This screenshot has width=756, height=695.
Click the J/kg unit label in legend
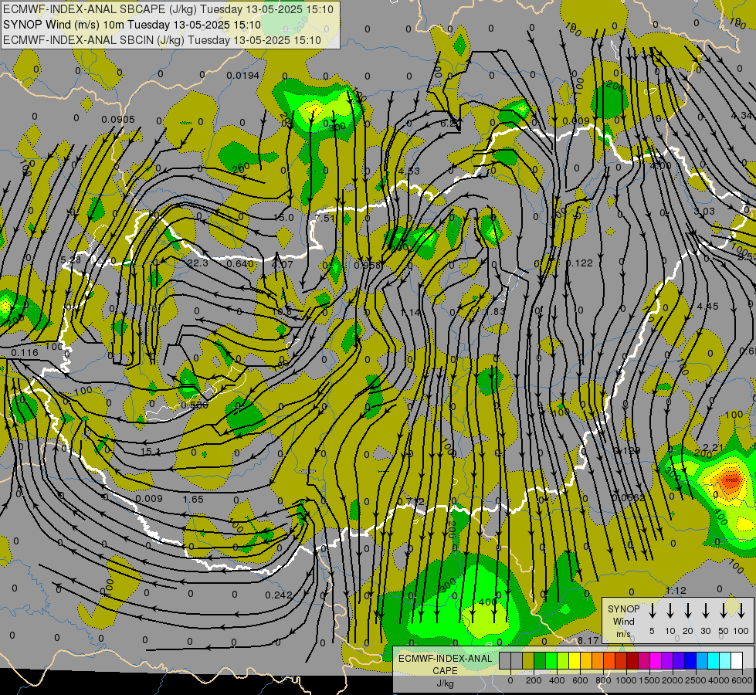click(445, 683)
